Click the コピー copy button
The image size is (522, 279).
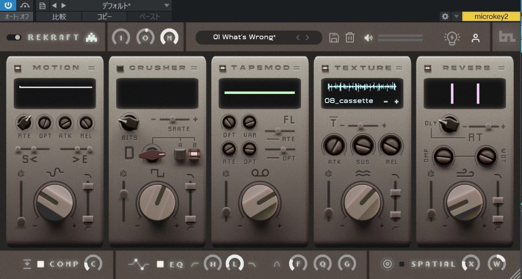(105, 16)
